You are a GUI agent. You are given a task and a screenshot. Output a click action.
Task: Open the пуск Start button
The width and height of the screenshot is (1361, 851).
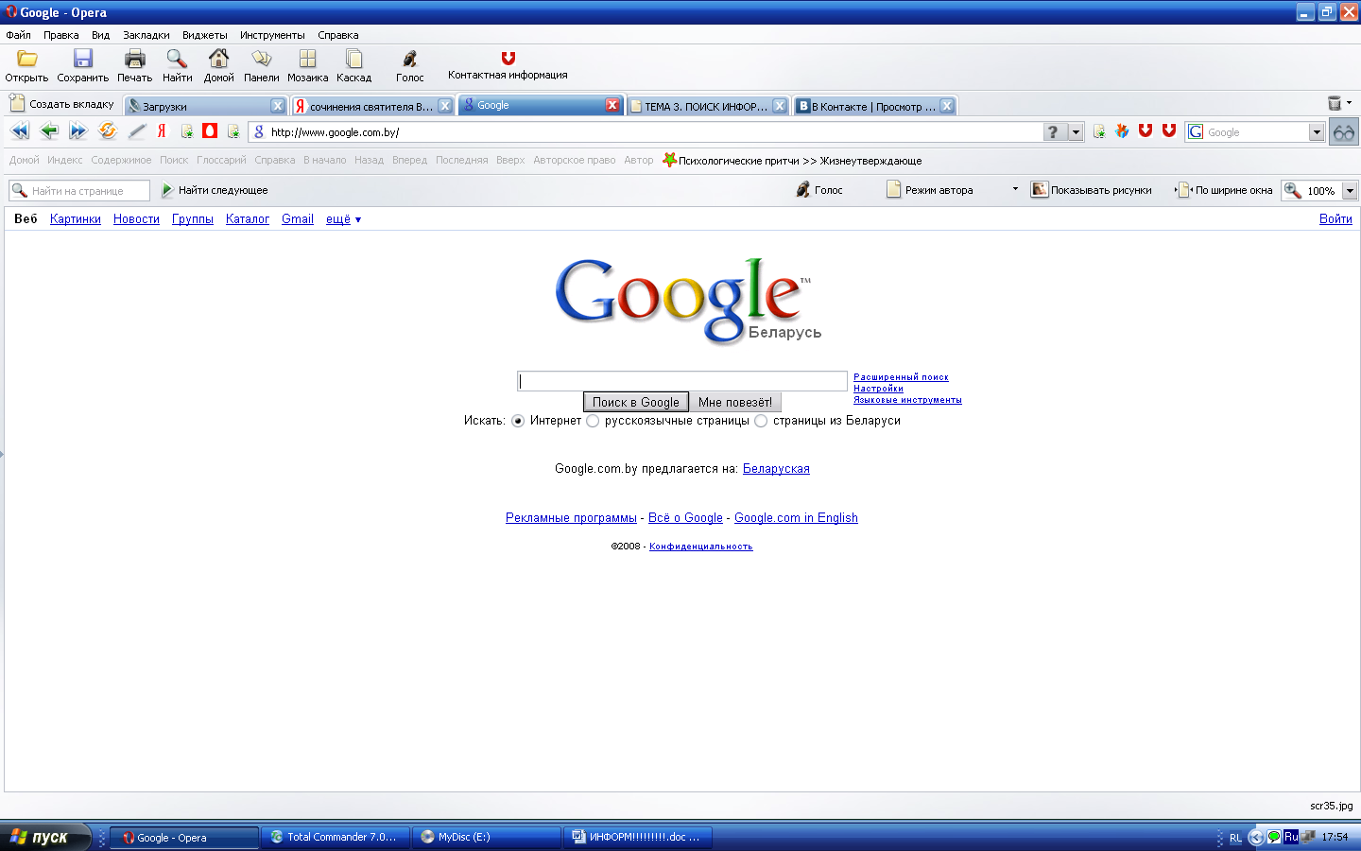click(x=45, y=837)
